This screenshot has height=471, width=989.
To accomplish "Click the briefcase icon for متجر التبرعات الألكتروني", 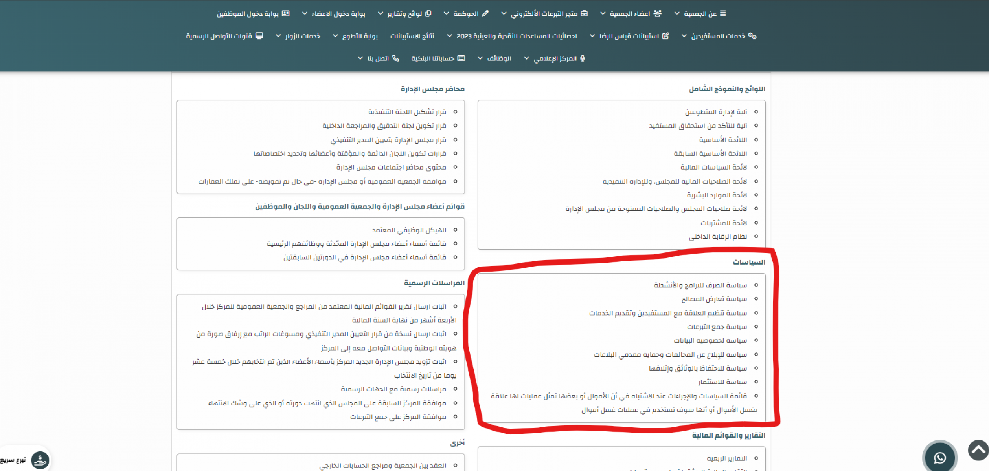I will pyautogui.click(x=585, y=13).
